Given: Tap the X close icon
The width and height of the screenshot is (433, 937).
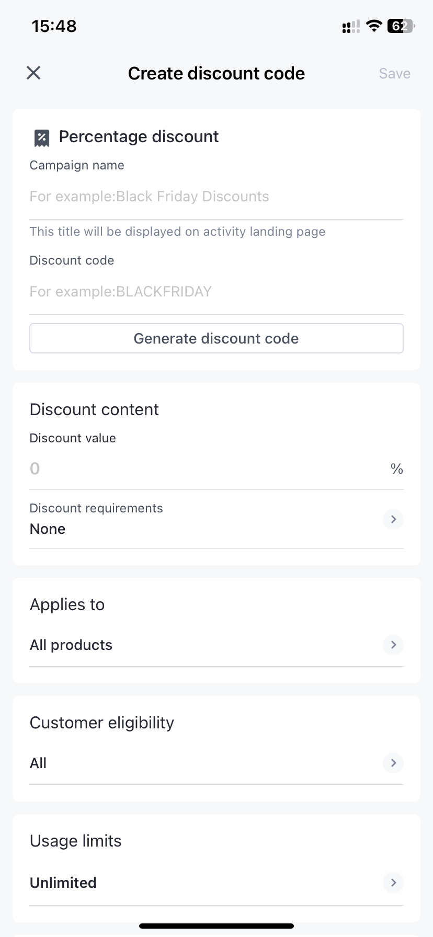Looking at the screenshot, I should pyautogui.click(x=33, y=73).
